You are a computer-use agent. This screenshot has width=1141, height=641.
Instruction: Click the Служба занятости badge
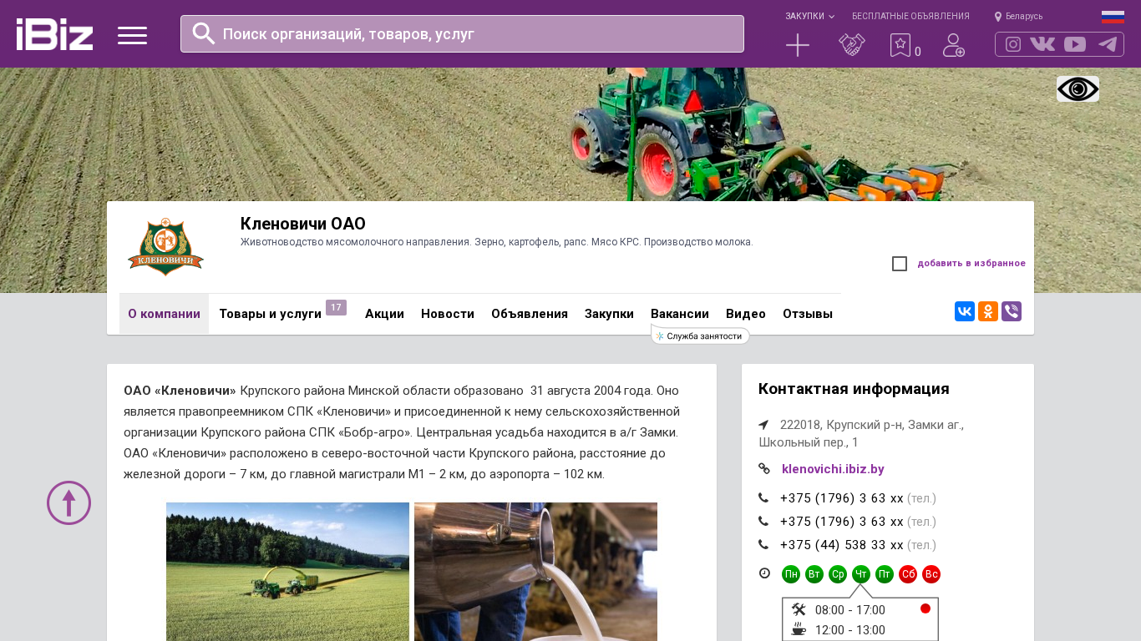700,336
